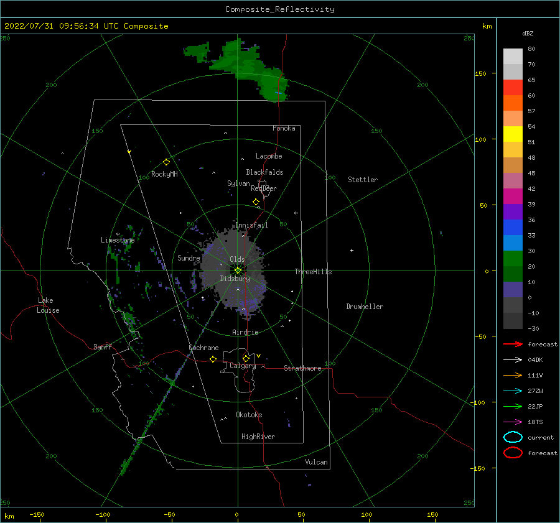Click the Ponoka town label
The image size is (560, 523).
284,128
